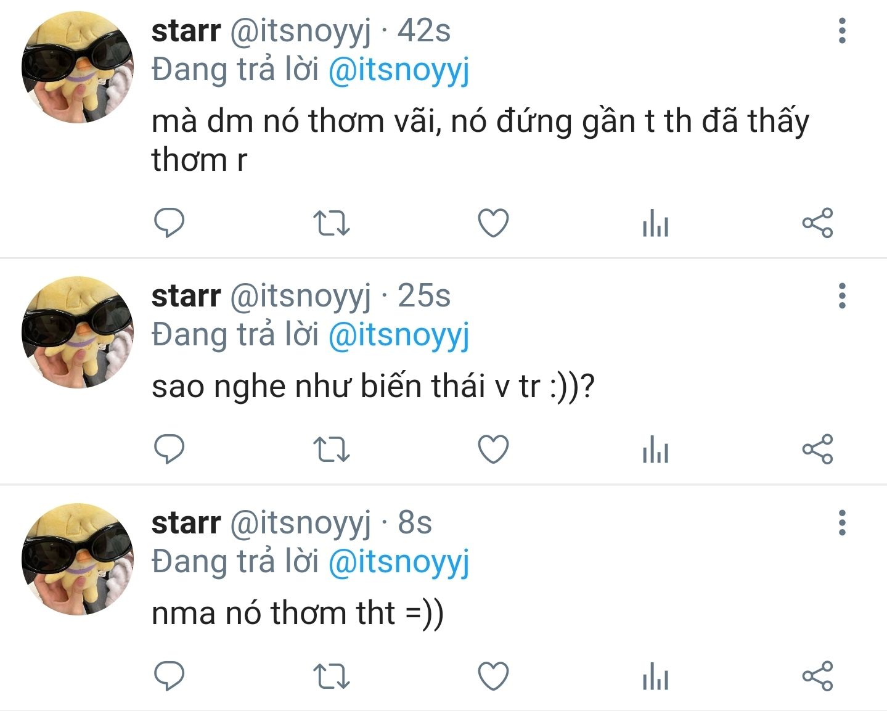Open more options for 25s tweet
This screenshot has width=887, height=711.
tap(842, 296)
